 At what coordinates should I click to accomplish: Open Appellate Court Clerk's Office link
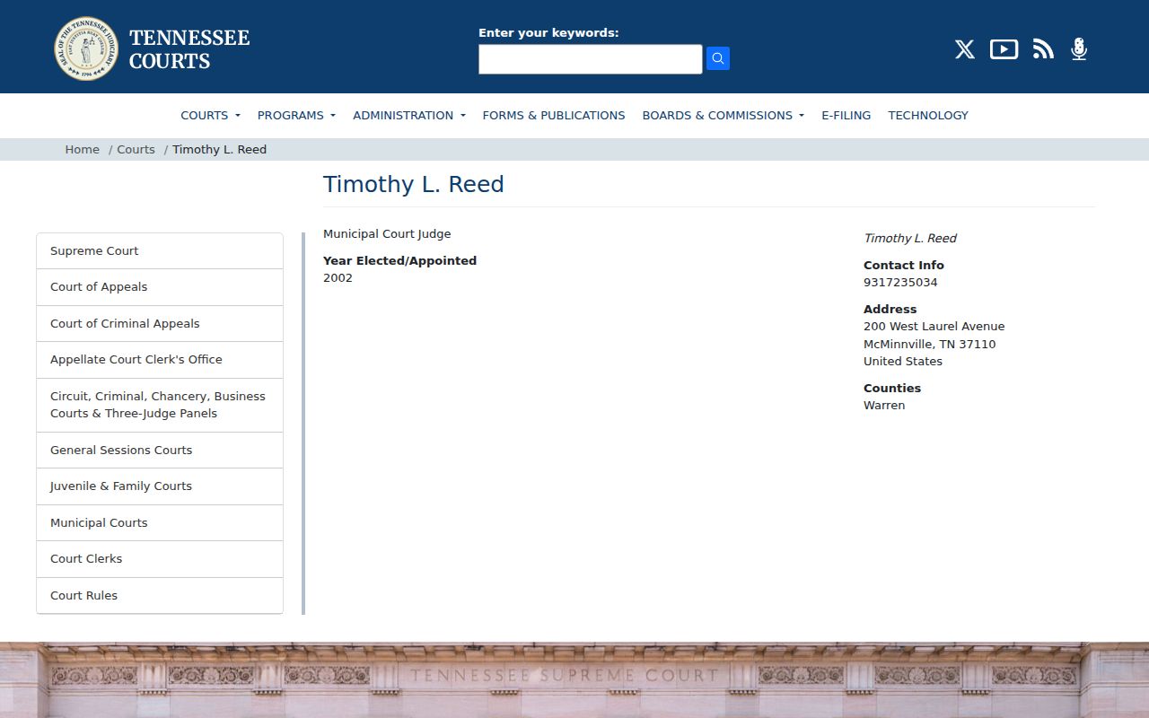tap(160, 360)
